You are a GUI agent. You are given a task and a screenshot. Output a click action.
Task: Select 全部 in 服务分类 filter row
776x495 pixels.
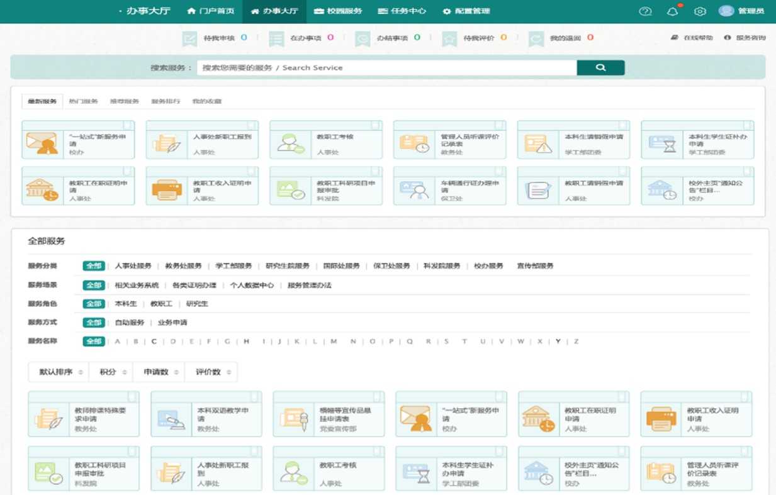[94, 266]
